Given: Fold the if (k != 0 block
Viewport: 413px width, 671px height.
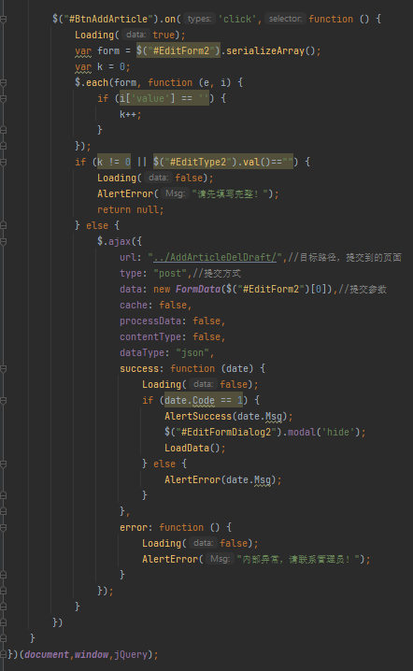Looking at the screenshot, I should point(4,163).
